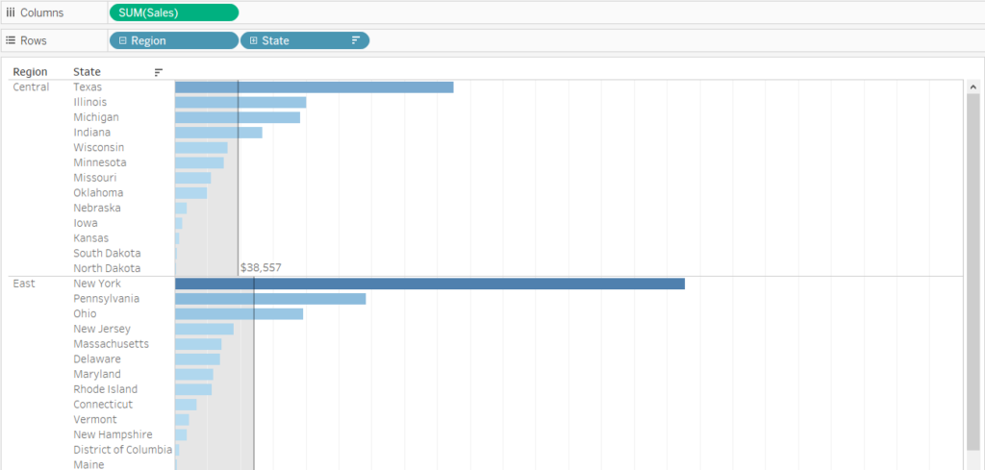Select the Texas state label
The height and width of the screenshot is (470, 985).
click(88, 87)
